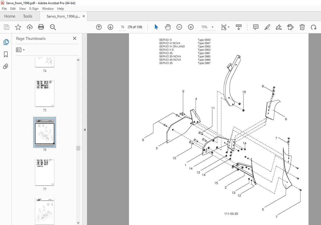The width and height of the screenshot is (321, 225).
Task: Click the thumbnails scrollbar down arrow
Action: click(x=78, y=222)
